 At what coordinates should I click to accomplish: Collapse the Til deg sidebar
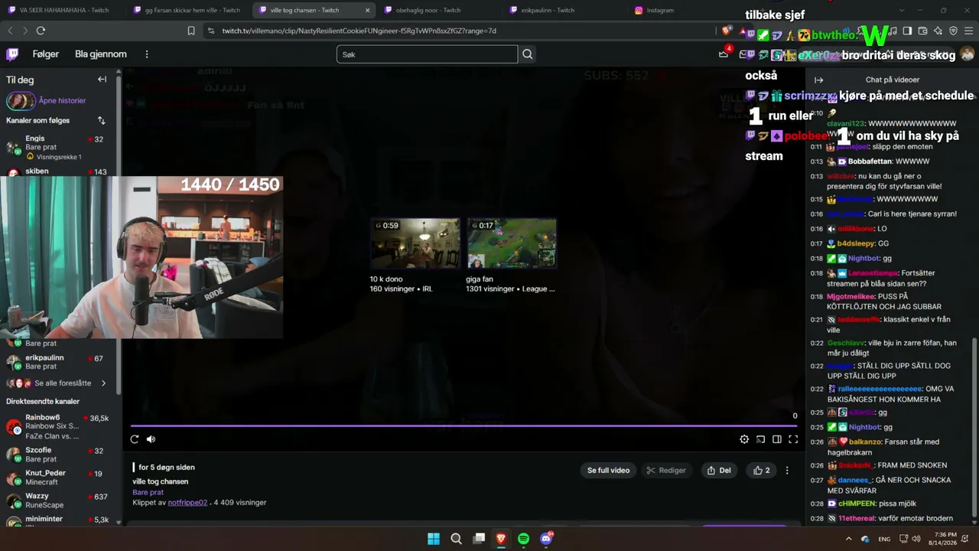pos(102,80)
